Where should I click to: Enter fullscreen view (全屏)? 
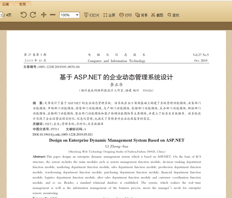tap(109, 15)
